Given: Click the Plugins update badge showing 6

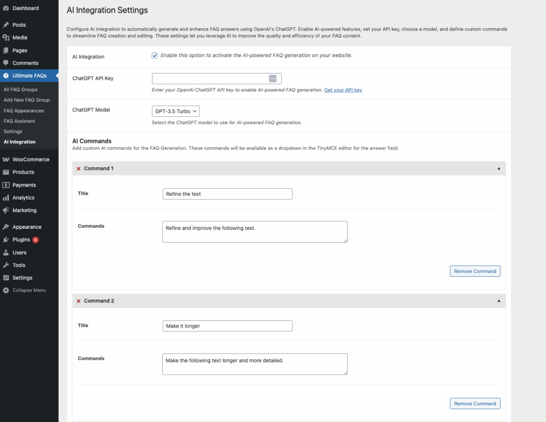Looking at the screenshot, I should 36,240.
